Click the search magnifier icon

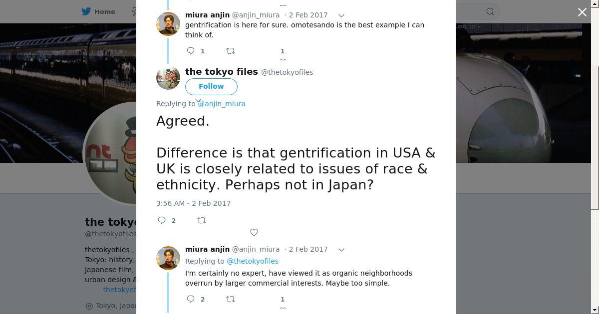[x=490, y=11]
